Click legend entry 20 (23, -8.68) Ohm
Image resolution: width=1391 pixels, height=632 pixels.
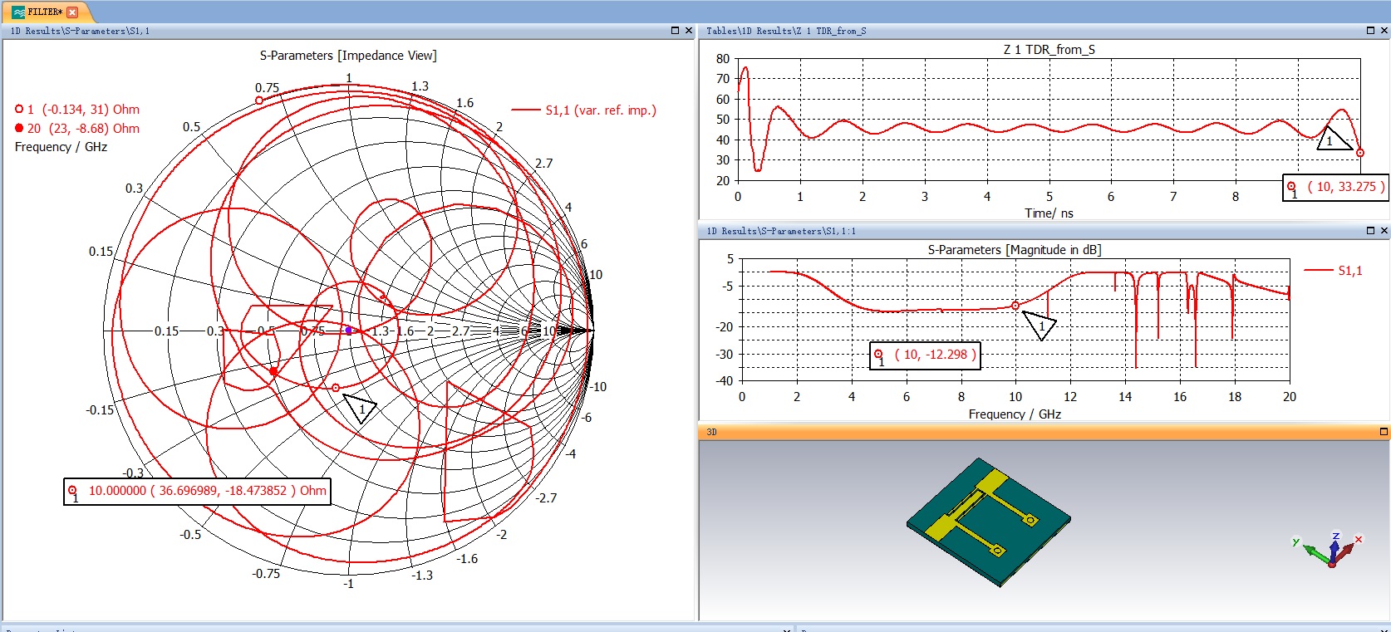click(x=77, y=128)
